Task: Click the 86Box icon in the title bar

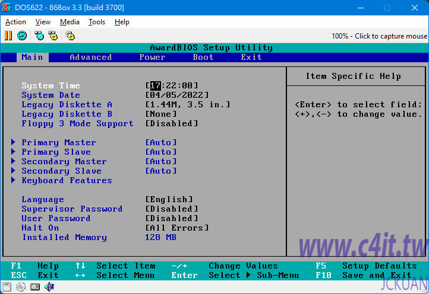Action: (x=7, y=7)
